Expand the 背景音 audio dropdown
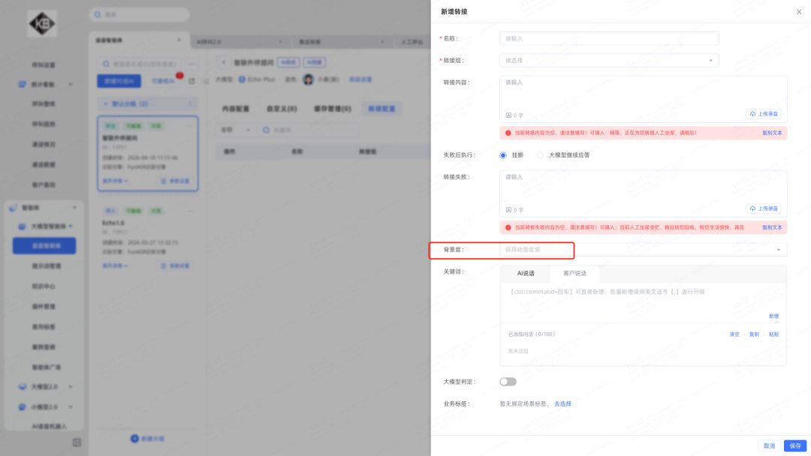 click(643, 249)
